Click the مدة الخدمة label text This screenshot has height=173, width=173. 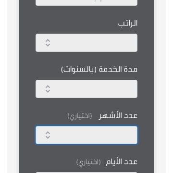118,70
